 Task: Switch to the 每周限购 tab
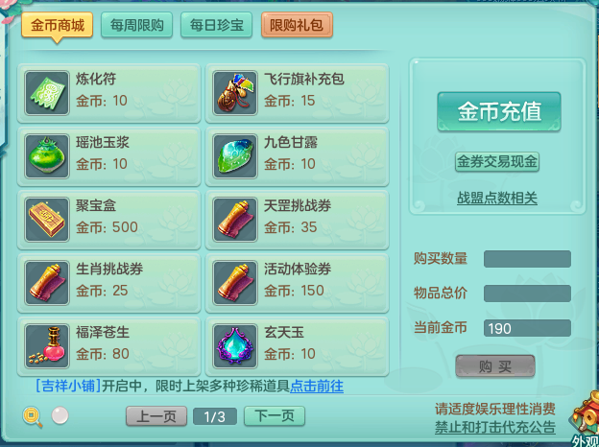click(x=136, y=25)
